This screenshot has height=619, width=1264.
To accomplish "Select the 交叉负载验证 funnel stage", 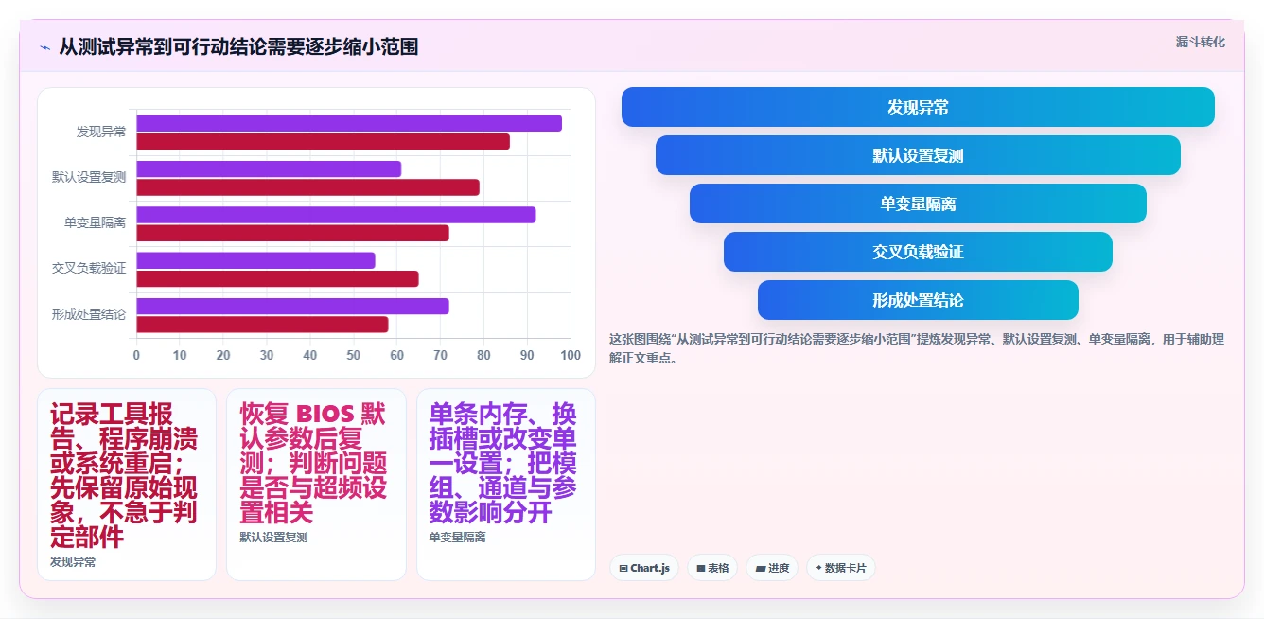I will (918, 252).
